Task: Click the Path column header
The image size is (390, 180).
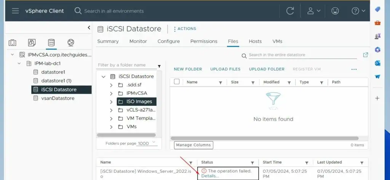Action: [x=336, y=82]
